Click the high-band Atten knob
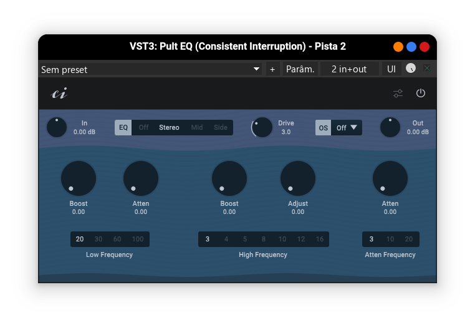 tap(390, 178)
